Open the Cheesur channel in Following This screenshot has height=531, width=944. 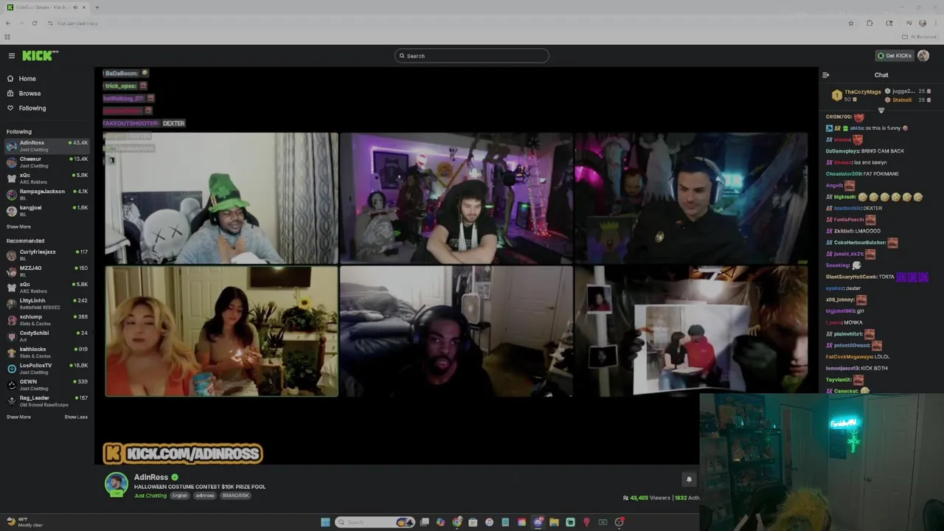[46, 162]
